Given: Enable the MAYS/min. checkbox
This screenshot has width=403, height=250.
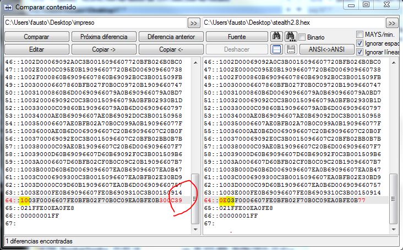Looking at the screenshot, I should pyautogui.click(x=360, y=34).
